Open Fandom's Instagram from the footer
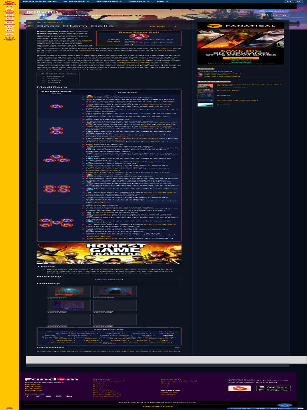 (x=59, y=396)
